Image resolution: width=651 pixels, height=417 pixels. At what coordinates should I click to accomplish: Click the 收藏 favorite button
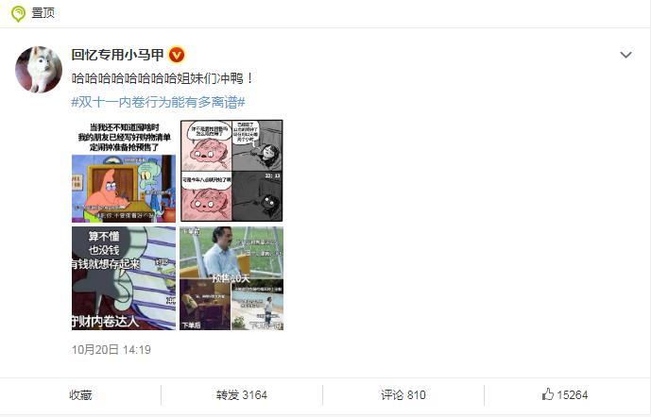pyautogui.click(x=80, y=395)
